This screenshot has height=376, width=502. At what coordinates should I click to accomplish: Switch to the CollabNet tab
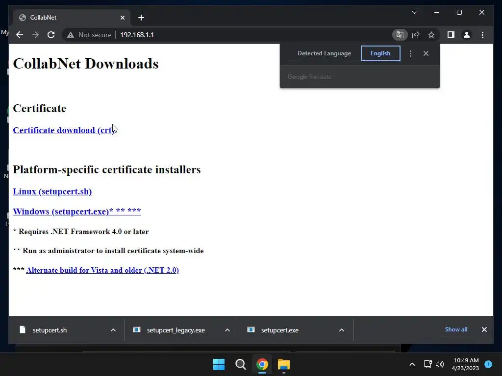[72, 18]
